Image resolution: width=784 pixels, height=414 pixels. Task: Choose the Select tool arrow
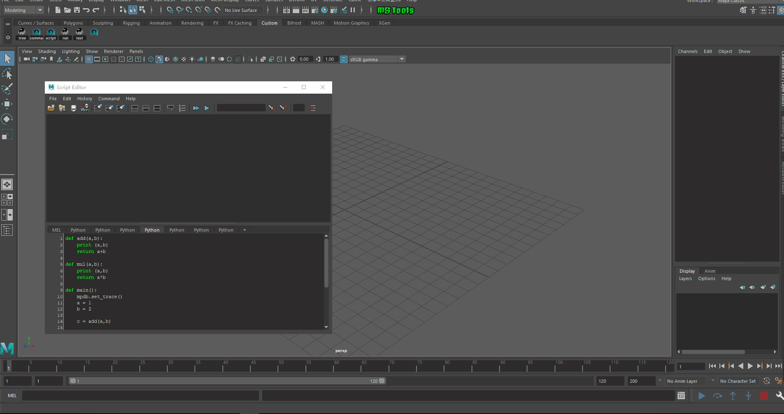[x=7, y=58]
